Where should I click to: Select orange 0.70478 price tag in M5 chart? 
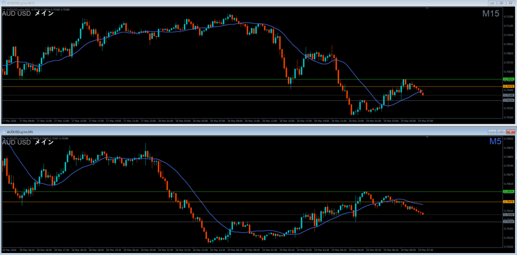coord(509,202)
